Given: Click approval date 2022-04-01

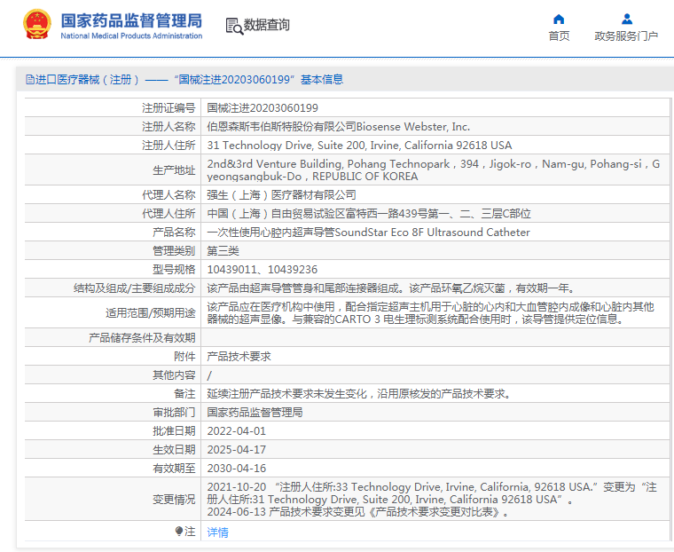Looking at the screenshot, I should [237, 431].
